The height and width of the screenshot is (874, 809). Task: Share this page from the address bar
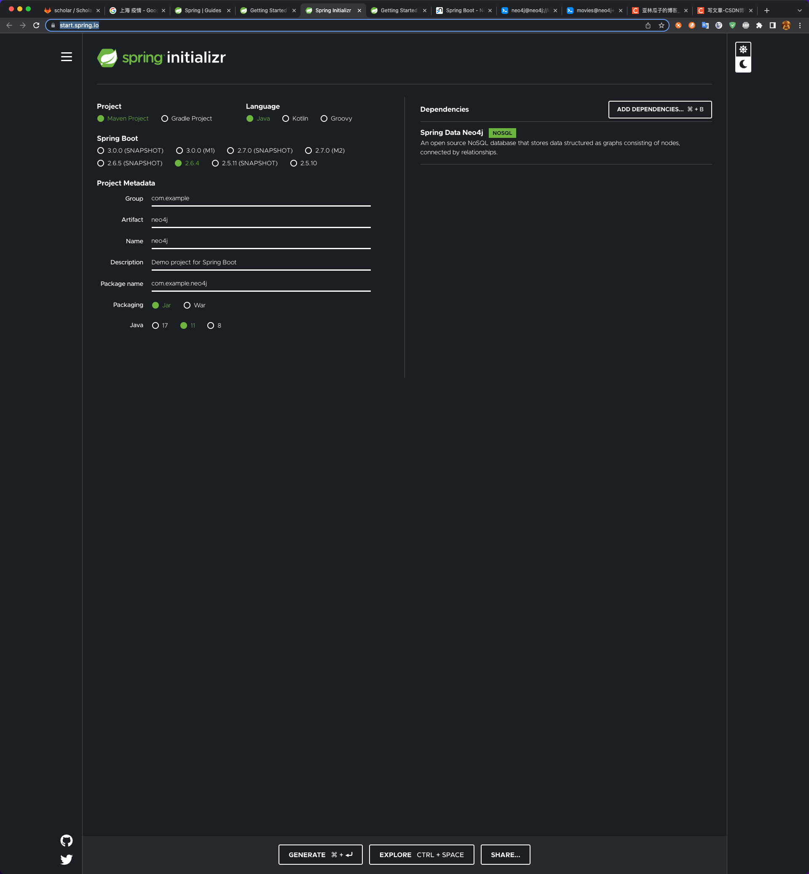coord(648,25)
